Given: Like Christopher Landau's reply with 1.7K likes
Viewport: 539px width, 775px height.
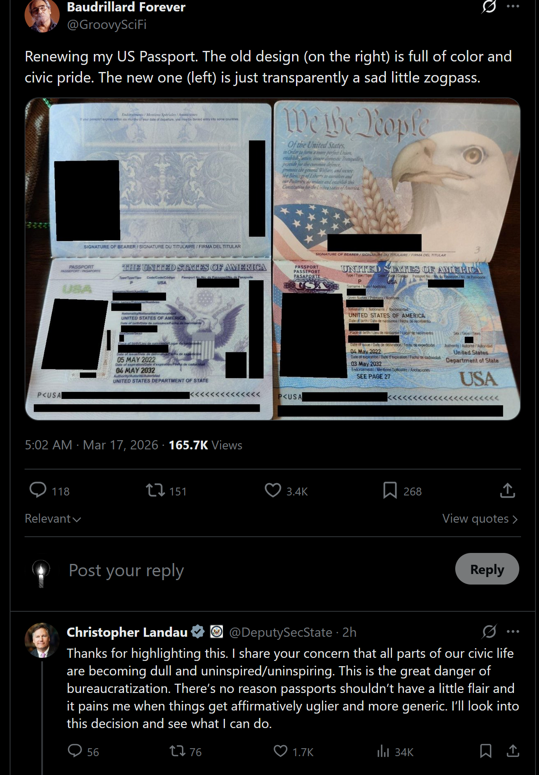Looking at the screenshot, I should coord(281,751).
